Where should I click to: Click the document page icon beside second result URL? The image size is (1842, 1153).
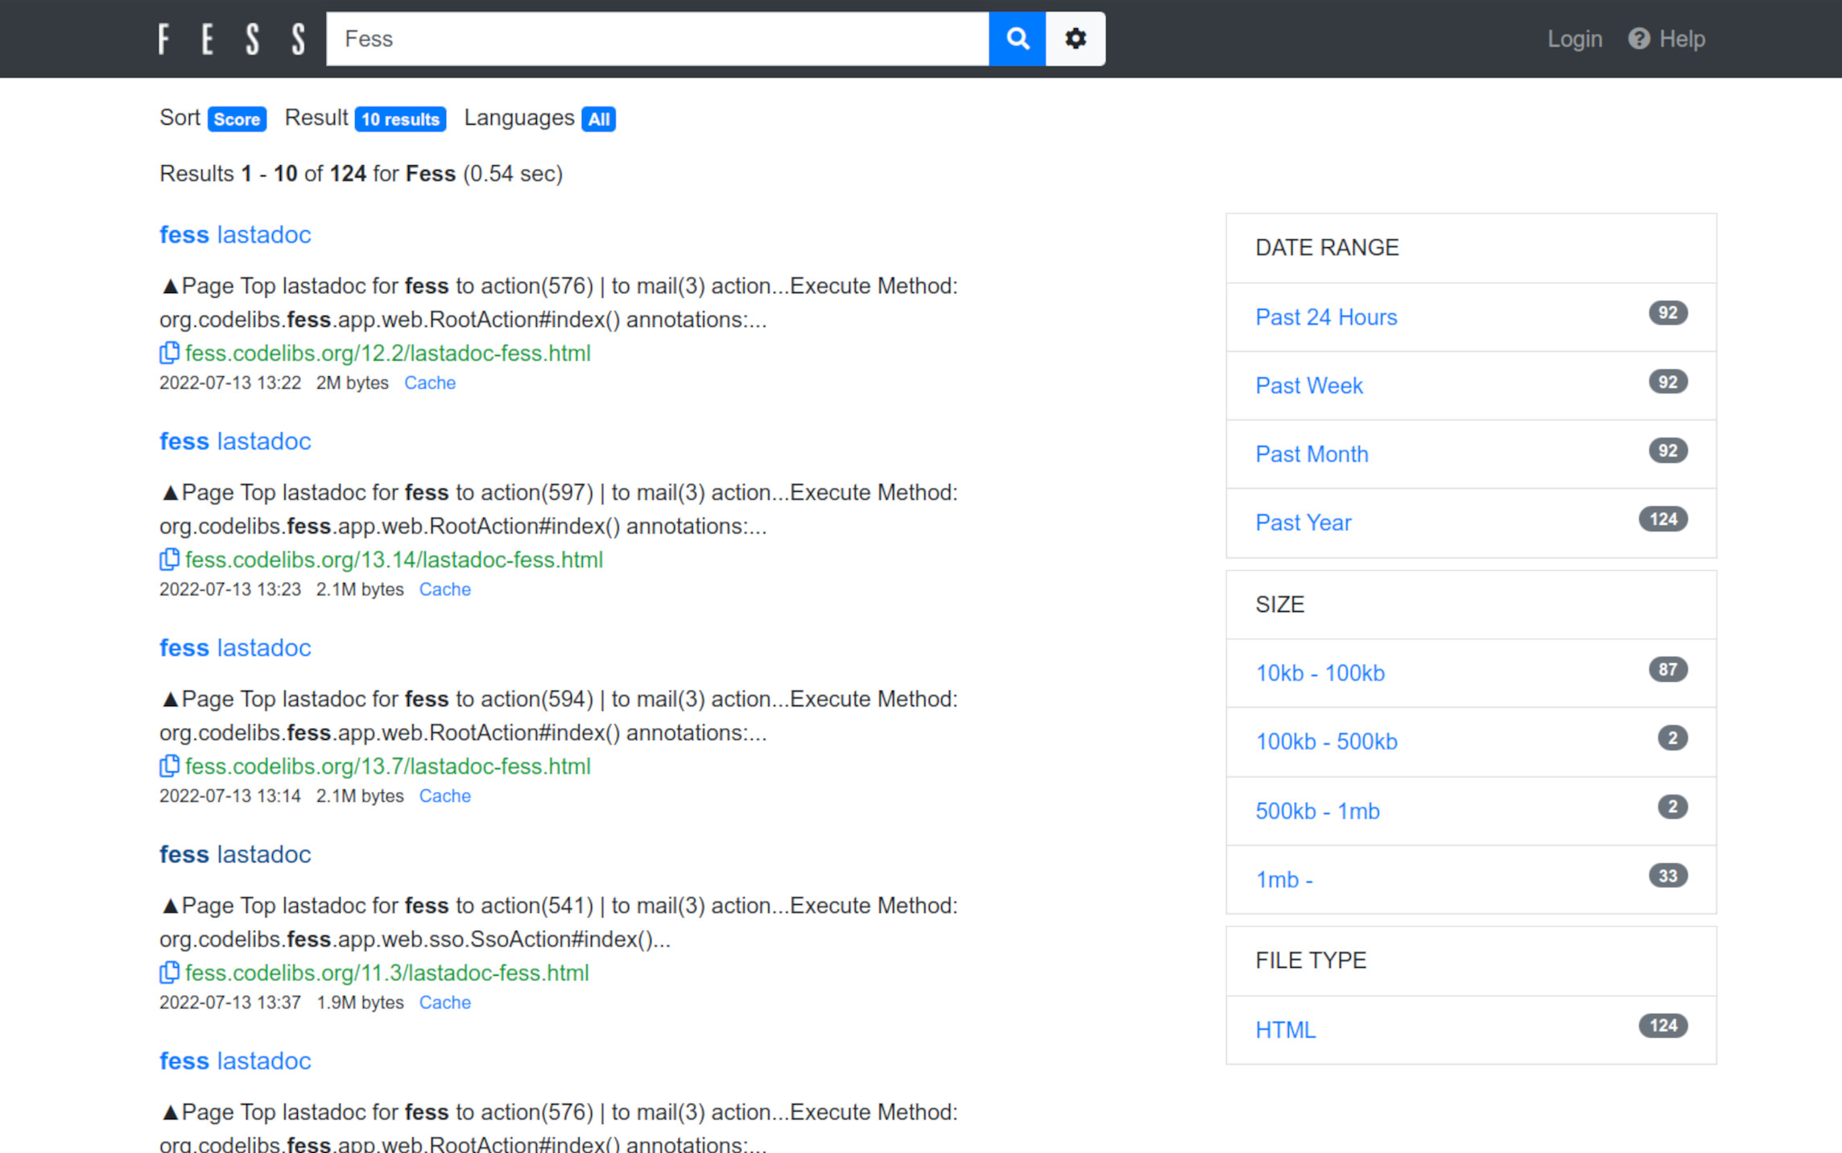pyautogui.click(x=170, y=558)
